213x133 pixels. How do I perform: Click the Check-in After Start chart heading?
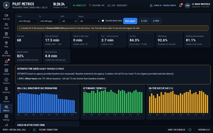click(31, 125)
